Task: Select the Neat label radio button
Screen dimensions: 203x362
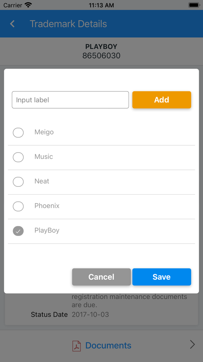Action: coord(18,182)
